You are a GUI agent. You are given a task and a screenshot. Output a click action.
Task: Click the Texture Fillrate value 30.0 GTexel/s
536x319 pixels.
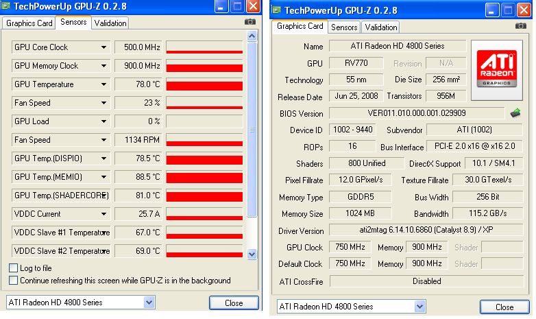(x=488, y=180)
